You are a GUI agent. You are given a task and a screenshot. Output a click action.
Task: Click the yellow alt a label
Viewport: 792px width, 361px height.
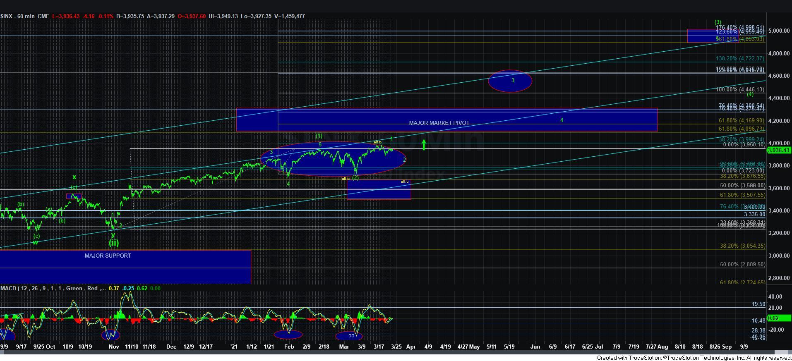click(x=345, y=179)
